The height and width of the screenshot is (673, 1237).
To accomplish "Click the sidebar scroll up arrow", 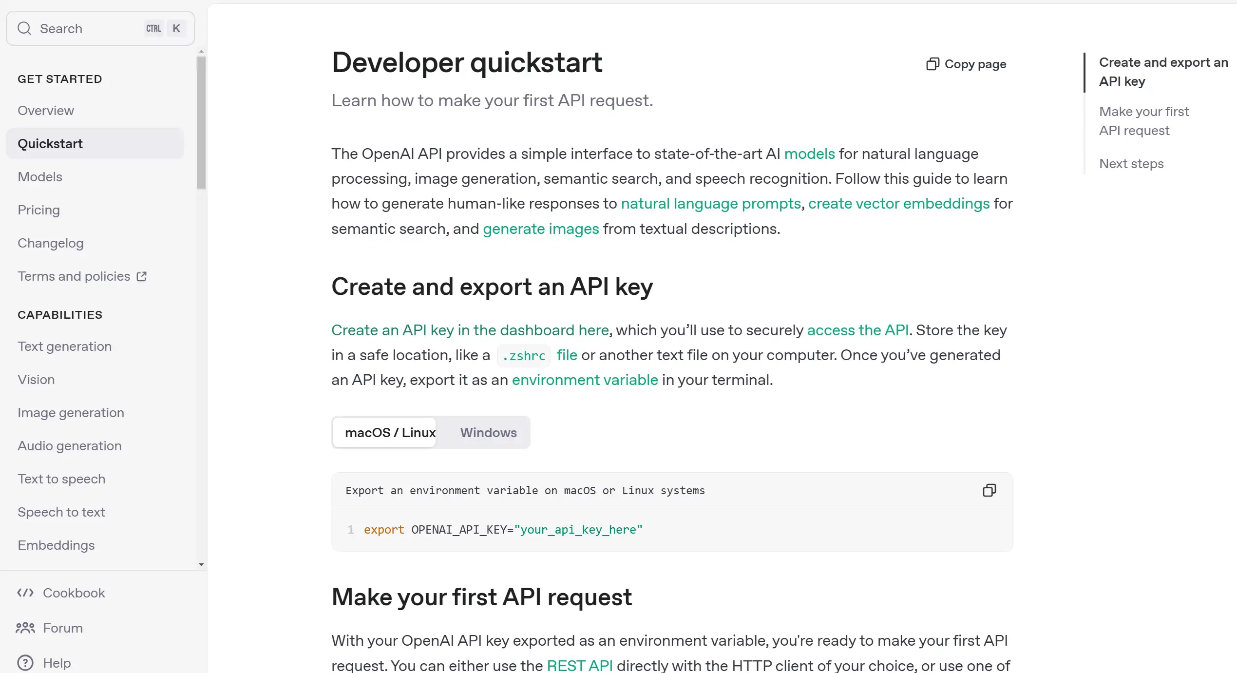I will click(x=201, y=52).
